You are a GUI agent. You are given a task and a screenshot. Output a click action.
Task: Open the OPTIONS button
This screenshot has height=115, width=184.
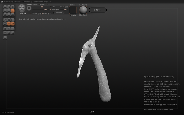(x=59, y=12)
